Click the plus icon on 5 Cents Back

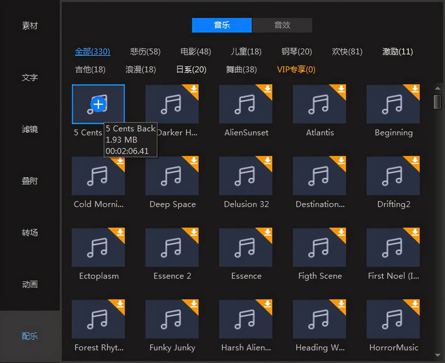pos(98,104)
